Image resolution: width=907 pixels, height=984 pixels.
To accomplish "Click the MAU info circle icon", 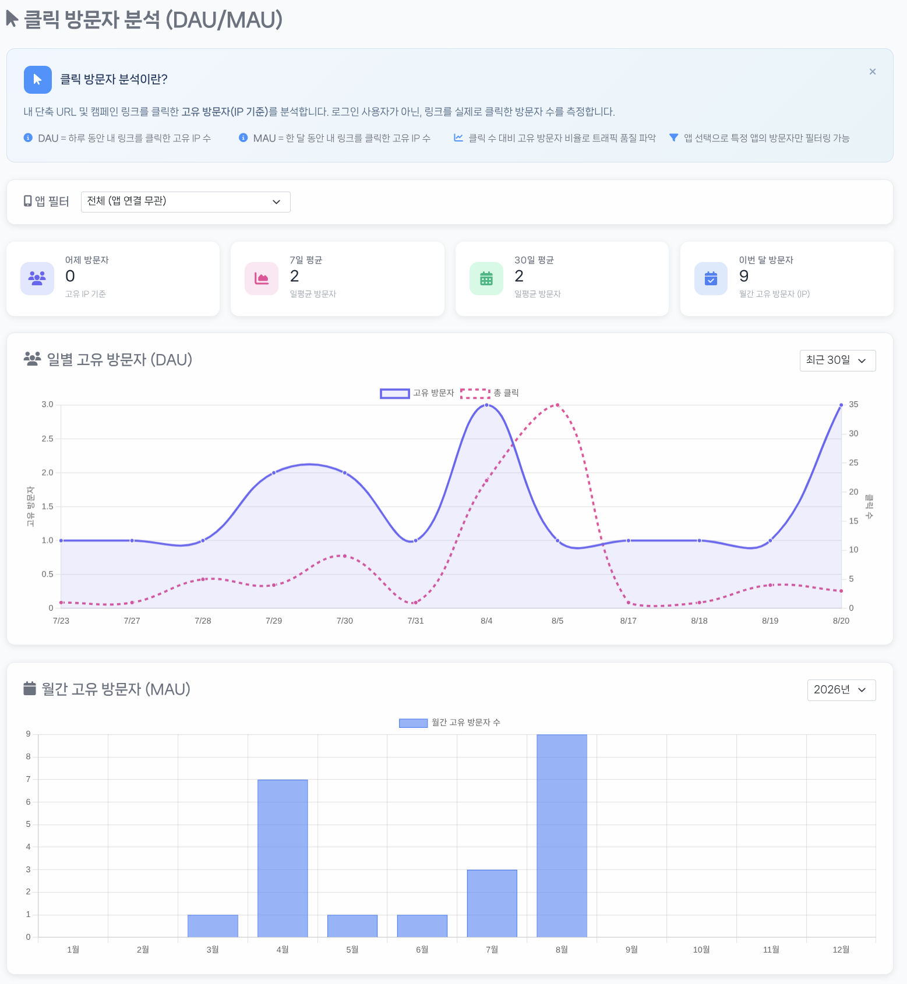I will click(x=243, y=138).
